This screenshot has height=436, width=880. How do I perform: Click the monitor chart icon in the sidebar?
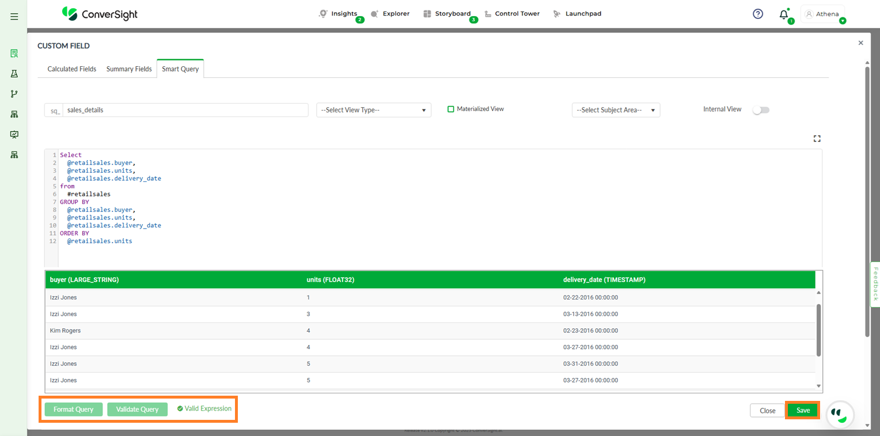tap(14, 134)
